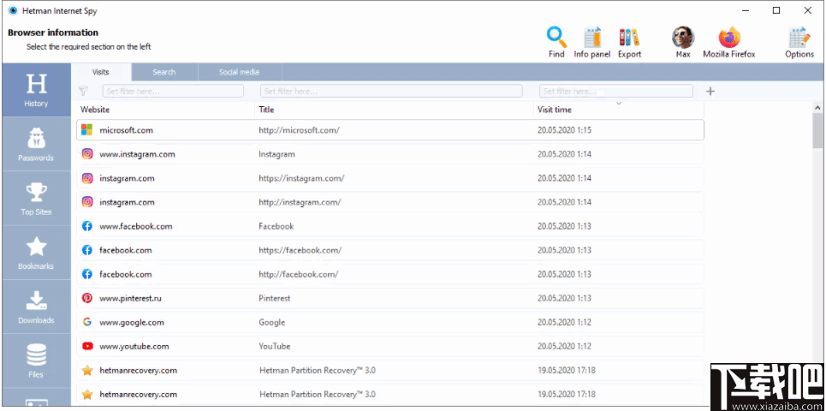
Task: Switch to the Social media tab
Action: [239, 72]
